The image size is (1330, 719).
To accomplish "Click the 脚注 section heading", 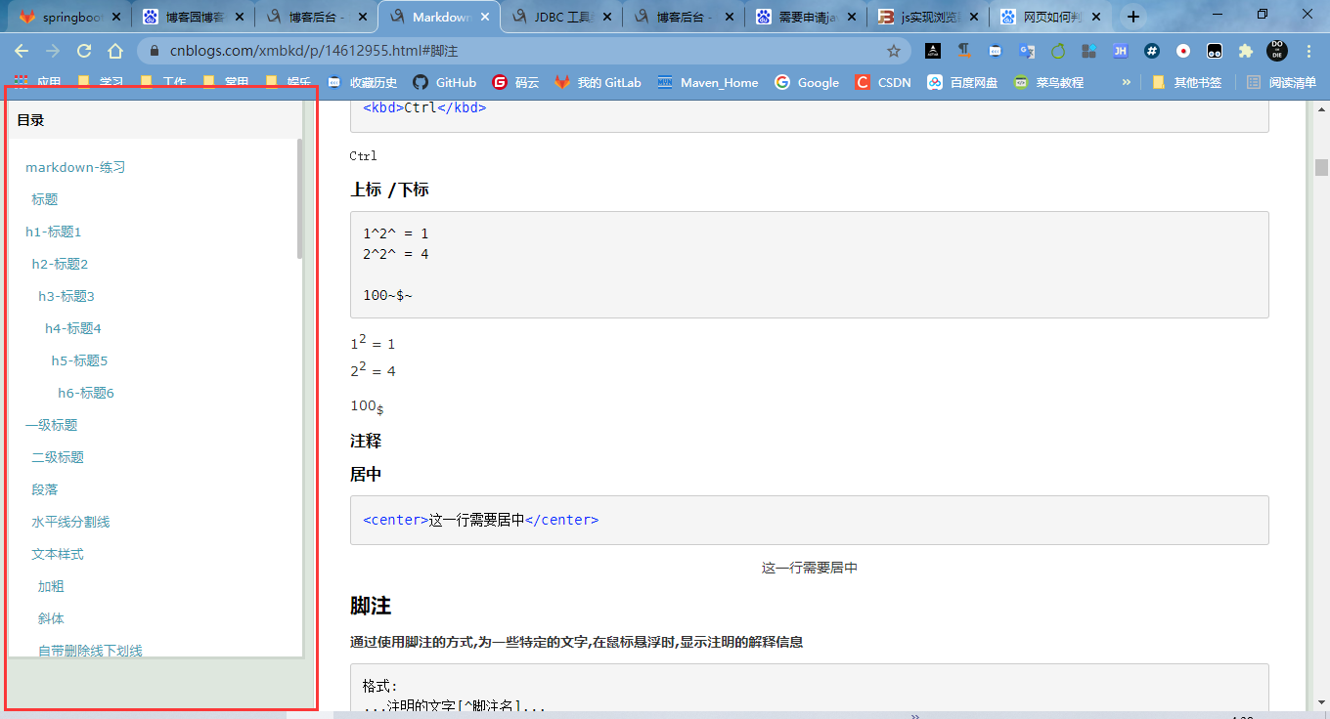I will 371,607.
